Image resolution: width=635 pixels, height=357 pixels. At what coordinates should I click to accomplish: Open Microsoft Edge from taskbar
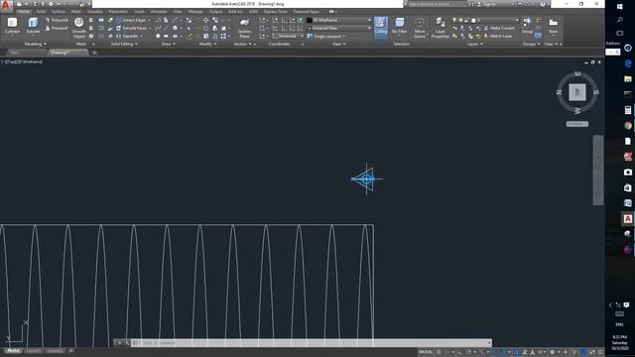(628, 63)
